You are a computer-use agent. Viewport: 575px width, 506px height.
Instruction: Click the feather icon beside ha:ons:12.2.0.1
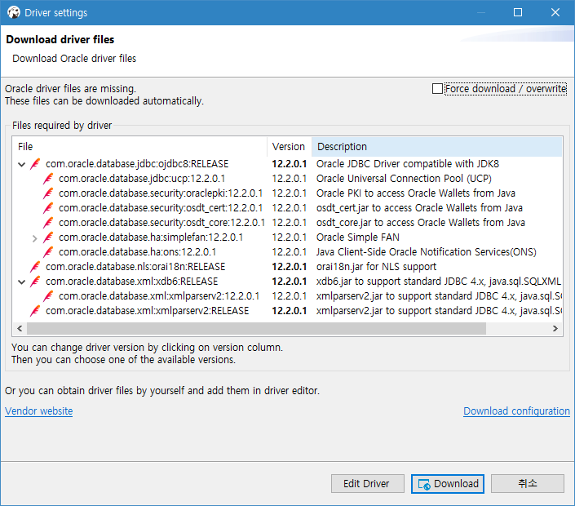[48, 251]
